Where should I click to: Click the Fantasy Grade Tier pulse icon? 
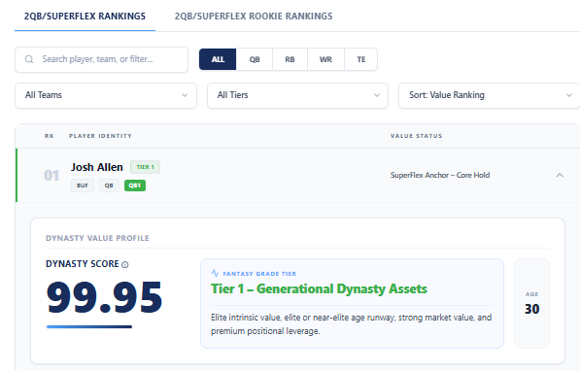coord(215,273)
